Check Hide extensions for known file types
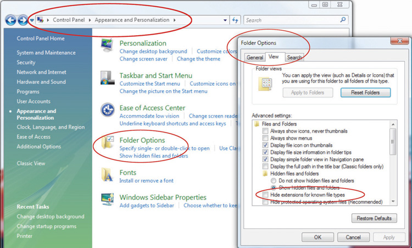 point(265,195)
